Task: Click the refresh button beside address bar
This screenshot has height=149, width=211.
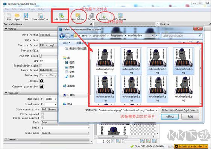Action: click(157, 36)
